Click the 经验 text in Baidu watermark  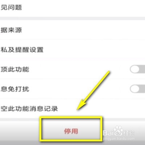pos(129,133)
